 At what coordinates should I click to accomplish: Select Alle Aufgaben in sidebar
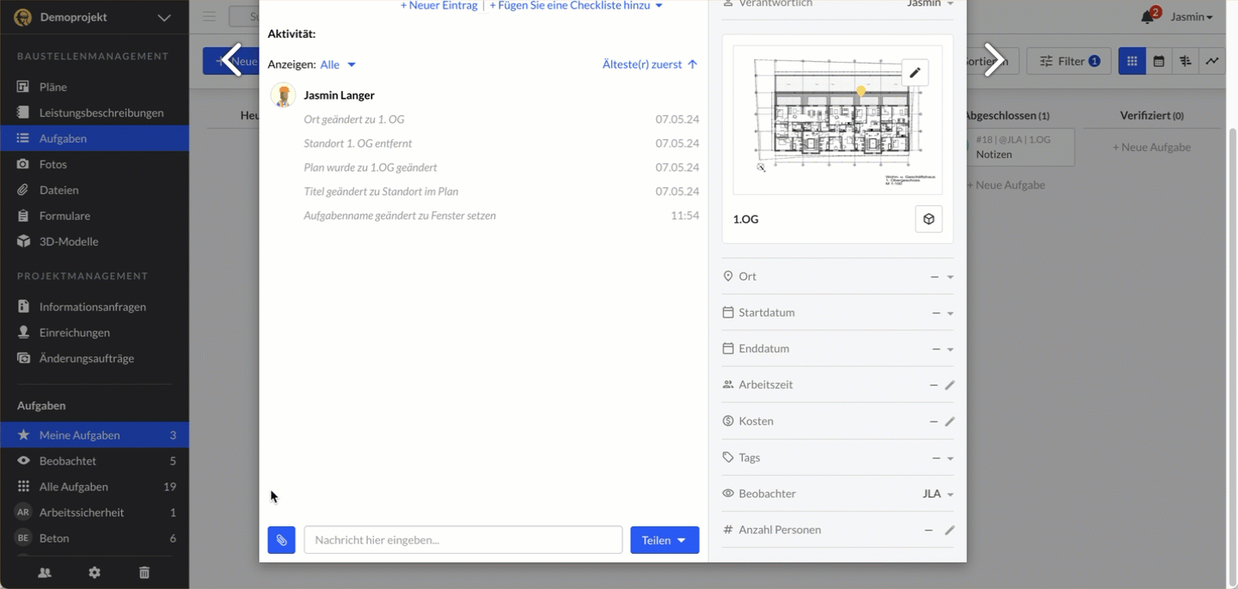point(74,487)
